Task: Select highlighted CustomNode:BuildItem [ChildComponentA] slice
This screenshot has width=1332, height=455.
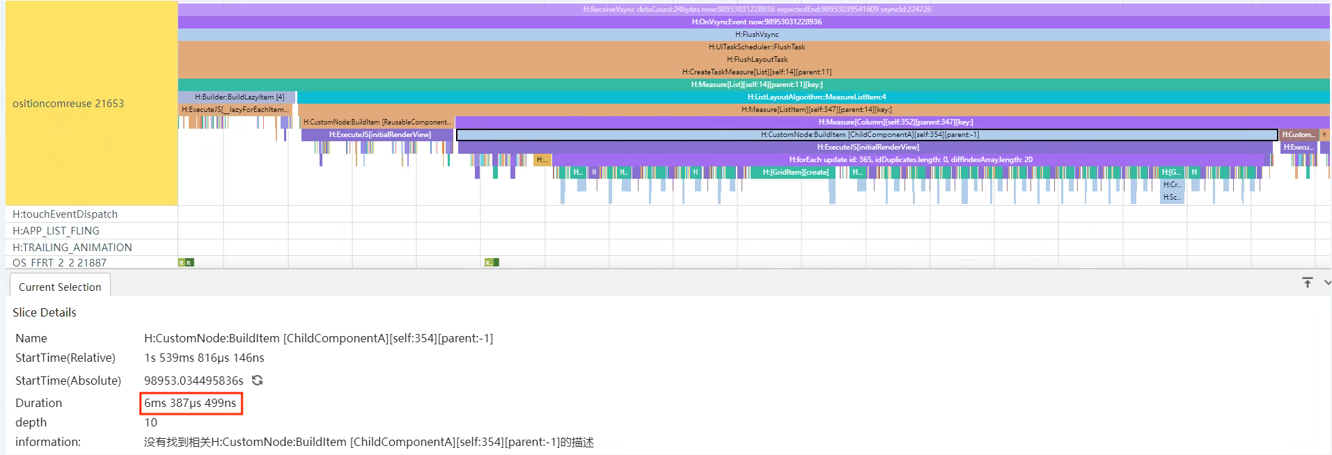Action: [x=868, y=134]
